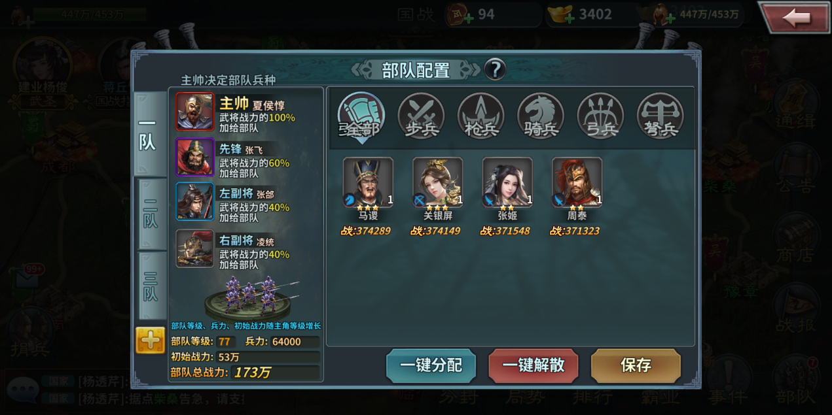Select general 张姬 portrait
This screenshot has height=415, width=832.
[x=507, y=182]
